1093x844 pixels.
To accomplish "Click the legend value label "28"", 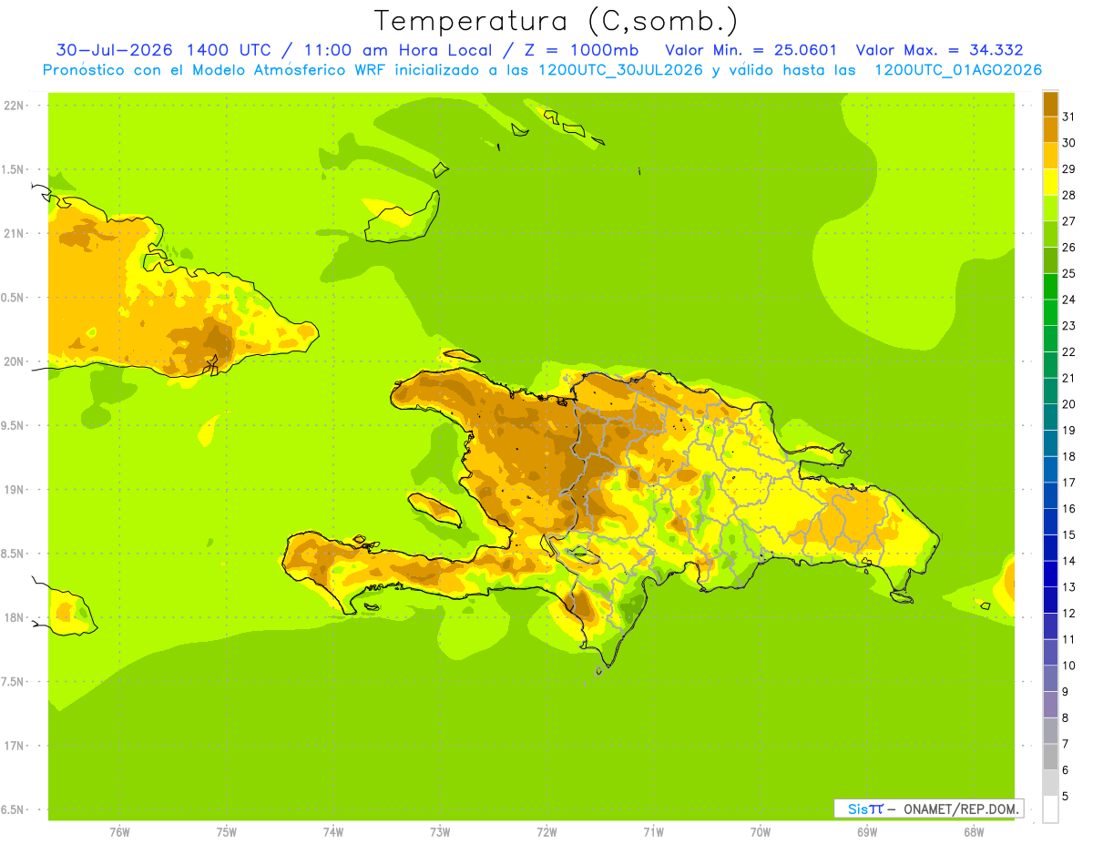I will 1069,195.
